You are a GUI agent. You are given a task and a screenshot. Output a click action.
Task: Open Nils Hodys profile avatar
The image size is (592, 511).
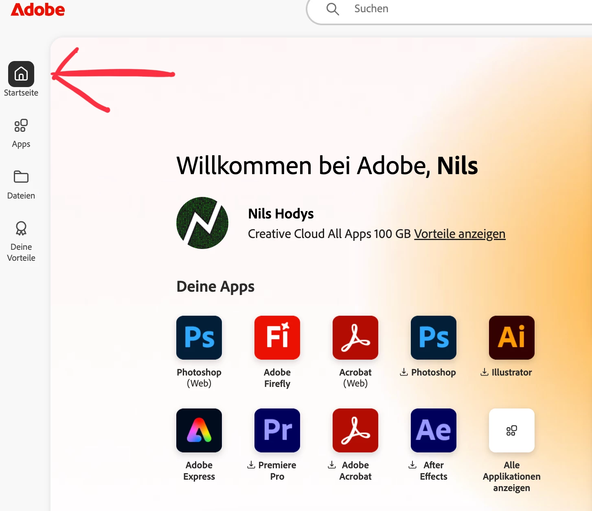pyautogui.click(x=202, y=223)
